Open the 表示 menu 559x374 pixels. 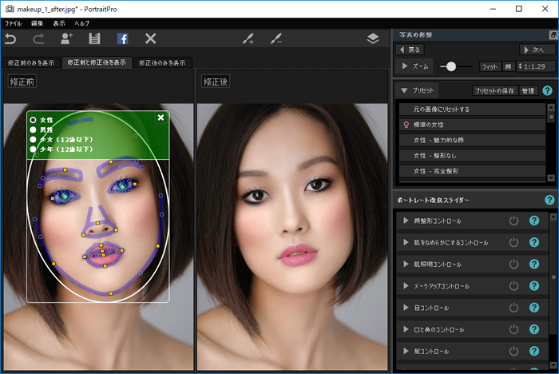click(x=59, y=23)
